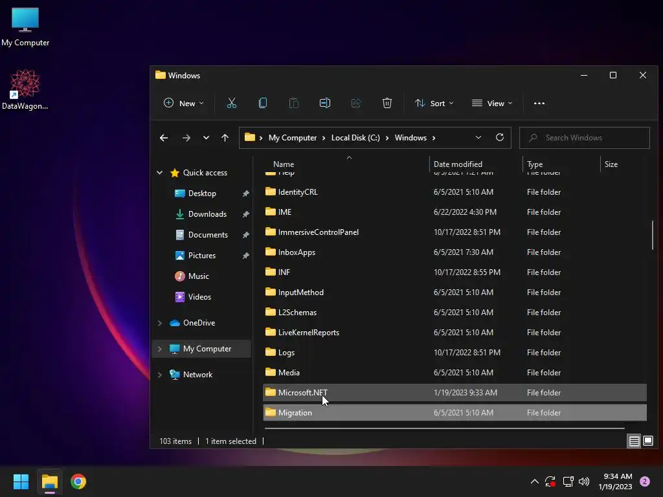Switch to details view layout icon
Image resolution: width=663 pixels, height=497 pixels.
(x=635, y=441)
